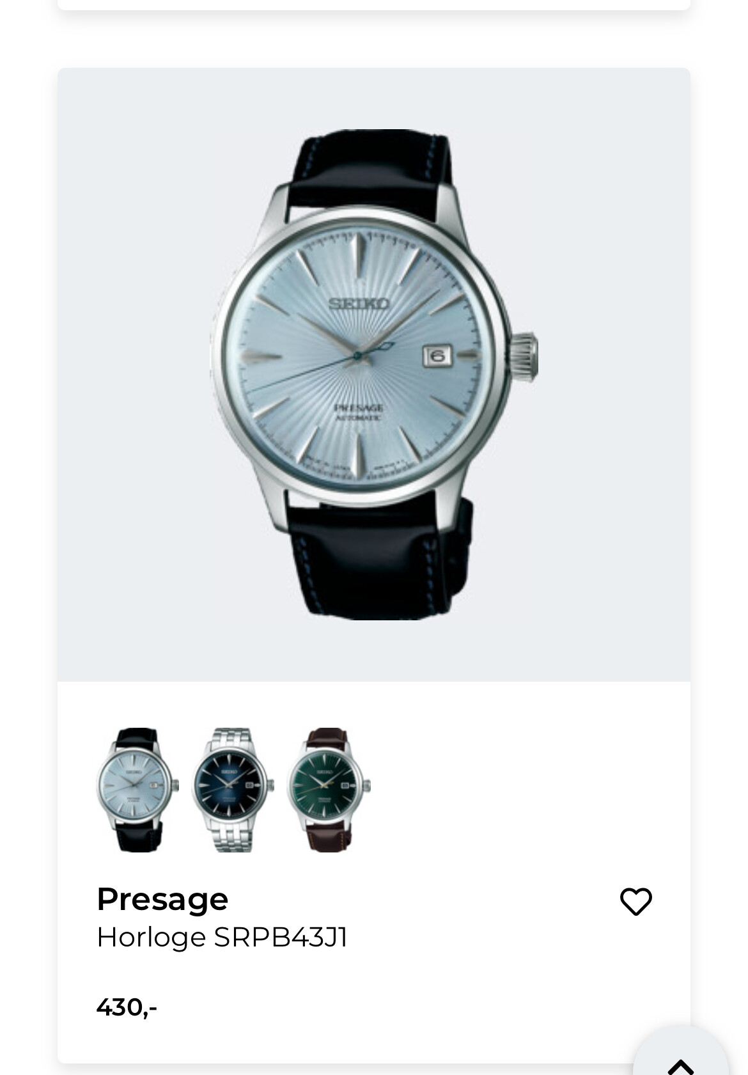
Task: Click the previous product card edge at top
Action: pyautogui.click(x=374, y=4)
